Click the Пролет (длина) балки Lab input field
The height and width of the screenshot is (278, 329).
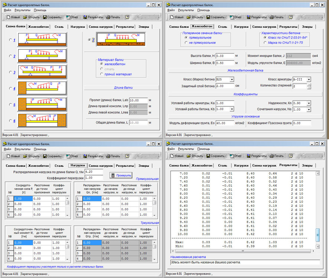point(138,100)
